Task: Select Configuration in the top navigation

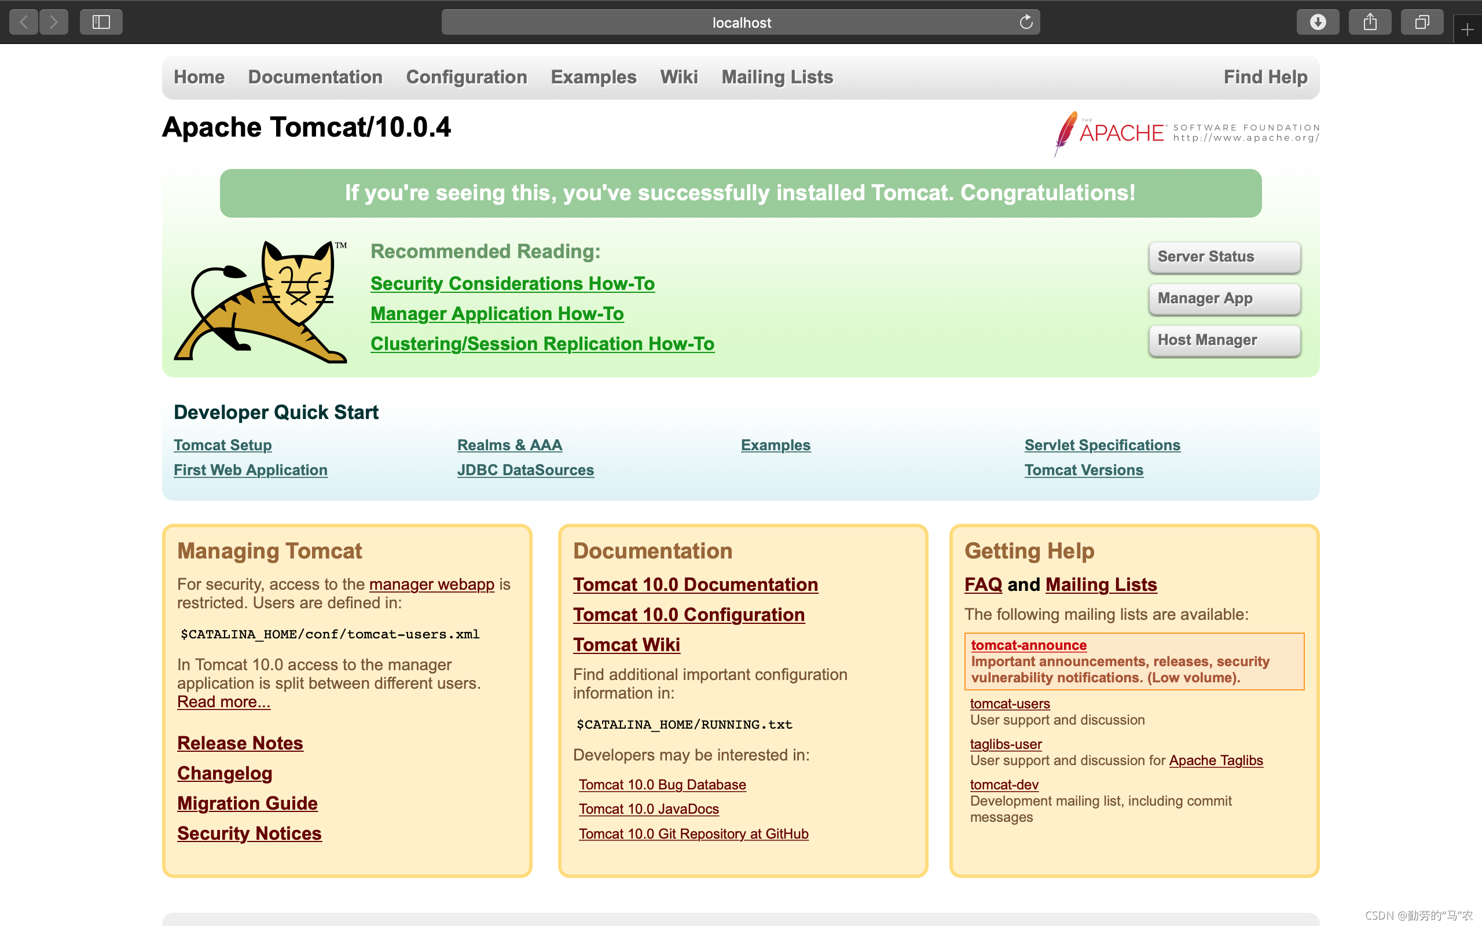Action: [467, 77]
